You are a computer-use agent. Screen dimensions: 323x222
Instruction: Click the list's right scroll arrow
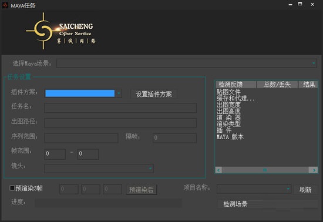click(x=314, y=170)
